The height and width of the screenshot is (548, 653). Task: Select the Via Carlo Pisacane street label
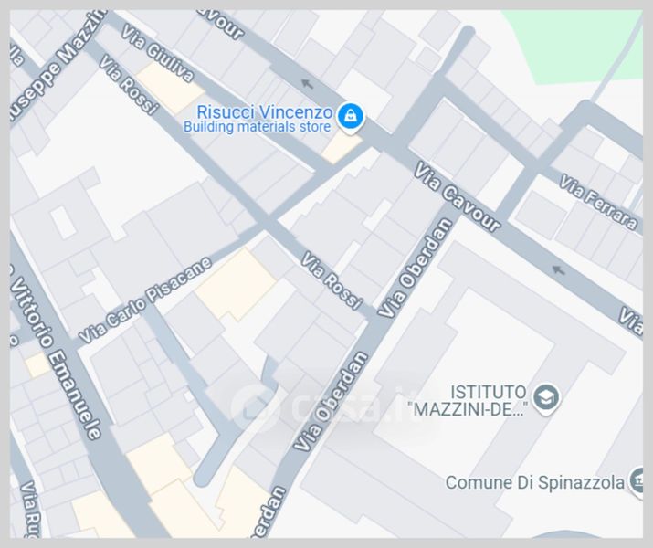tap(146, 300)
